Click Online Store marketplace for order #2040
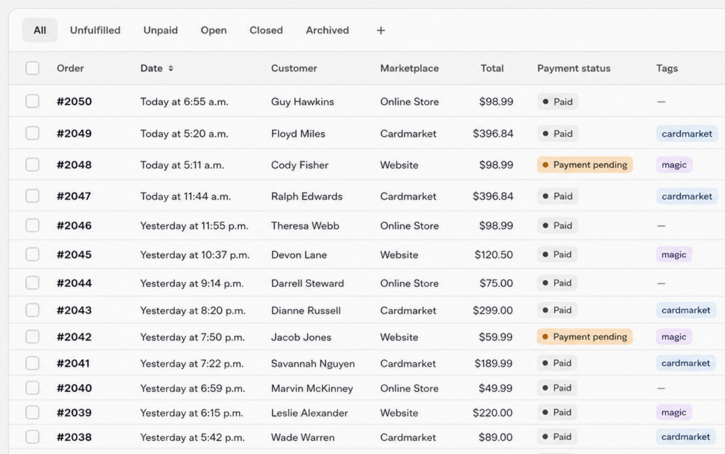725x454 pixels. [410, 388]
